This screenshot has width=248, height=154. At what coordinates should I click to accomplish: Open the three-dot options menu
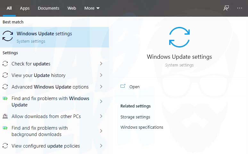pyautogui.click(x=240, y=8)
